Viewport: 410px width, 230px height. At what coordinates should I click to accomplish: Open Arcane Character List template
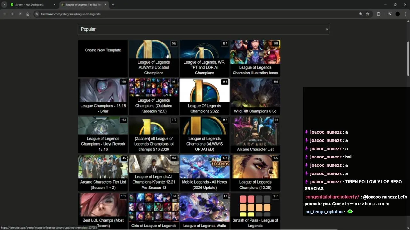click(x=255, y=135)
